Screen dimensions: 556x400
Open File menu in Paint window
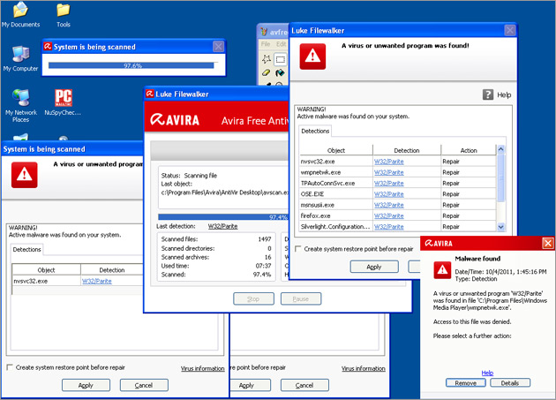point(266,44)
